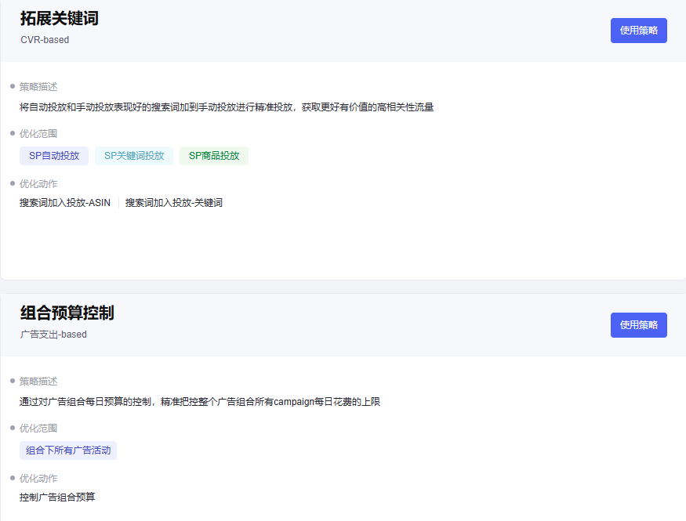The image size is (686, 521).
Task: Select the SP商品投放 tag
Action: click(212, 155)
